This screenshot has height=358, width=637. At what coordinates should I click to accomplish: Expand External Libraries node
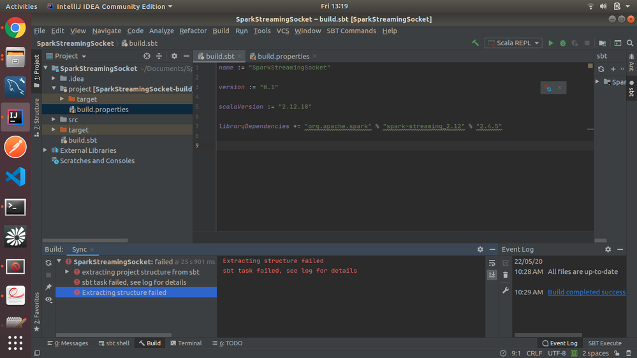pyautogui.click(x=45, y=150)
